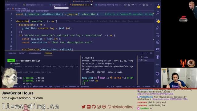Click the open changes icon in editor toolbar
Screen dimensions: 197x111
pos(129,5)
